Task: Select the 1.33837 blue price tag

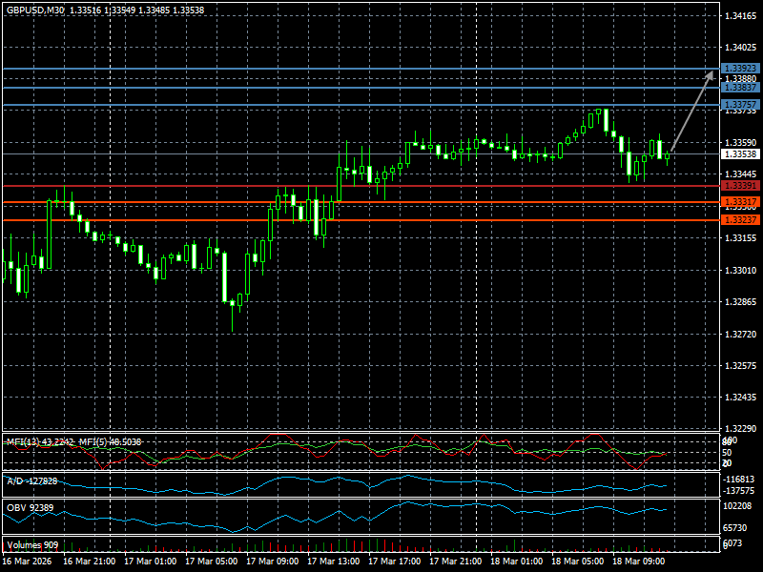Action: [740, 87]
